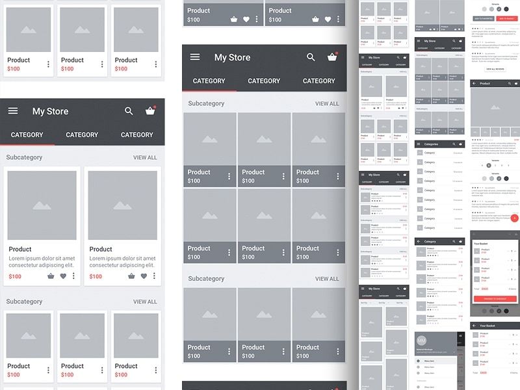
Task: Open hamburger on small My Store screen with Sort by filters
Action: (363, 289)
